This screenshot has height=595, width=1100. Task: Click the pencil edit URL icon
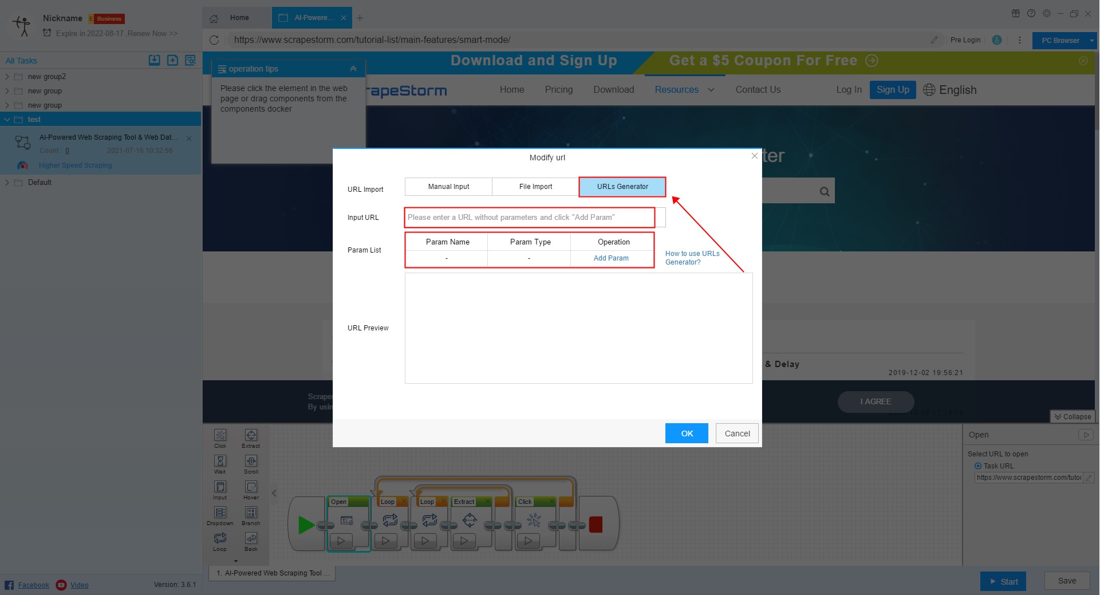pos(935,40)
